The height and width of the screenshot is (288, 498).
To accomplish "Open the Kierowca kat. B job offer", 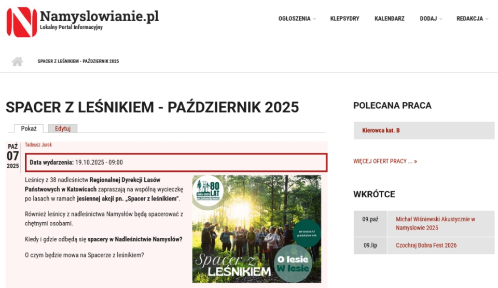I will [x=381, y=131].
